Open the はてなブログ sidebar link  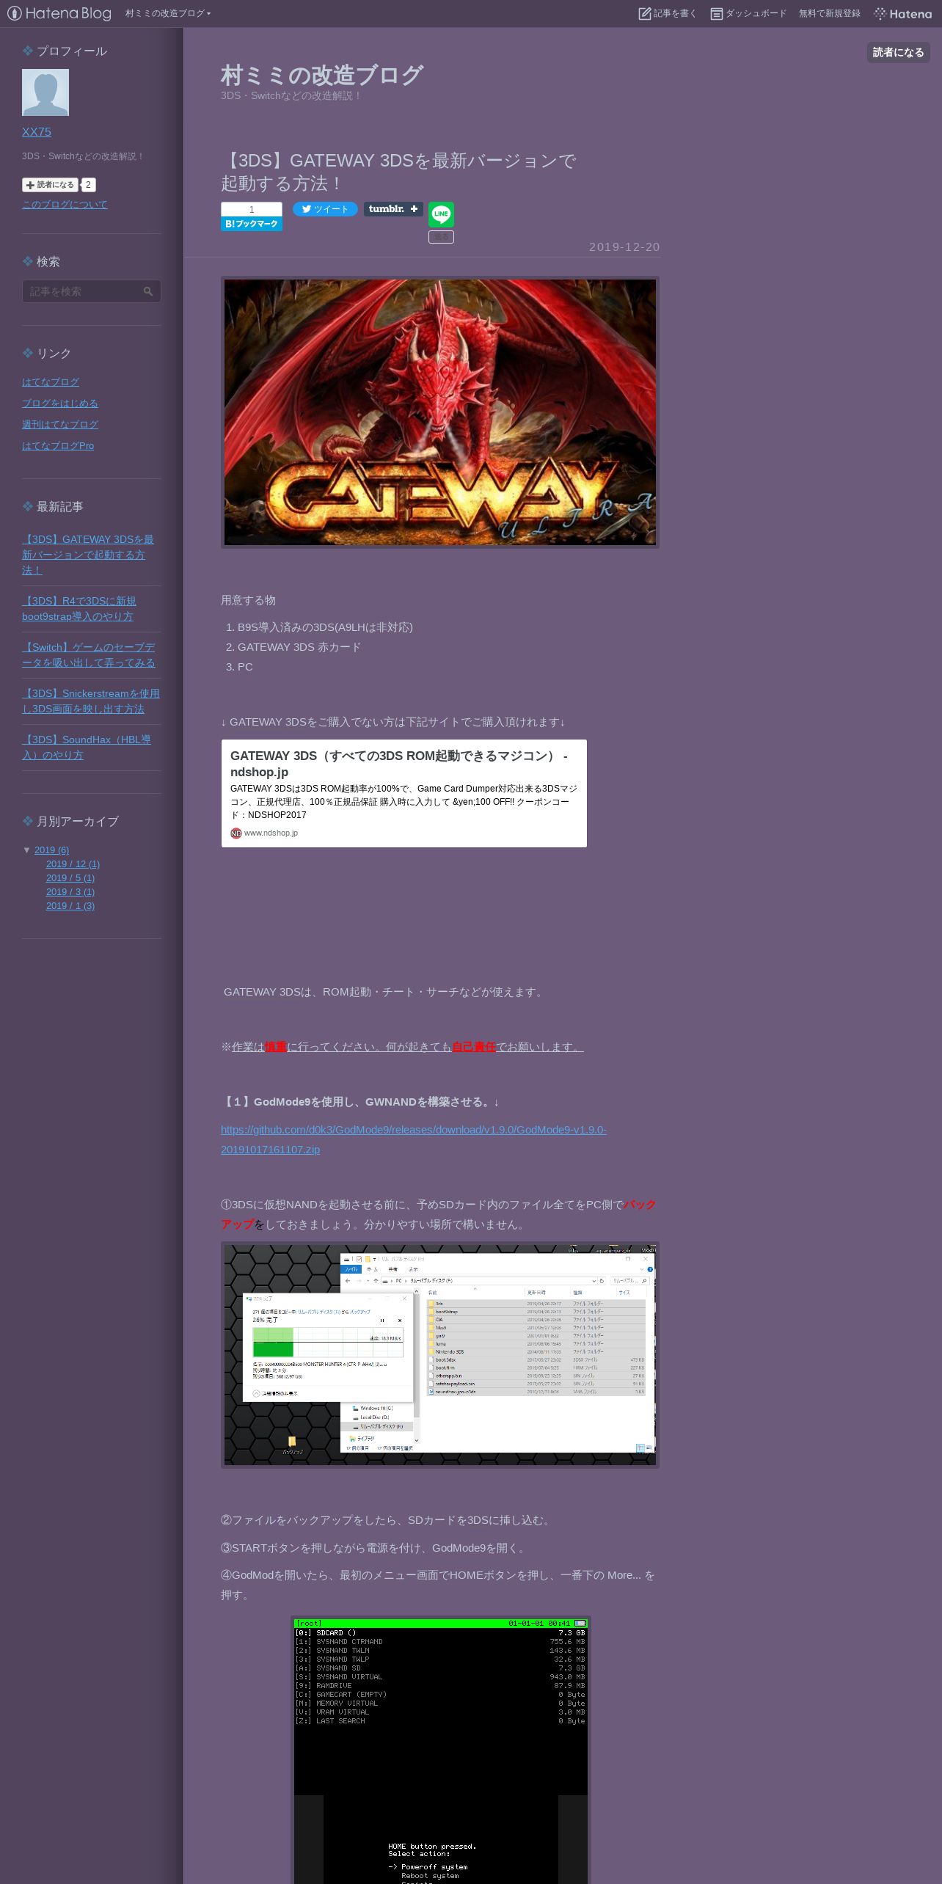(51, 382)
